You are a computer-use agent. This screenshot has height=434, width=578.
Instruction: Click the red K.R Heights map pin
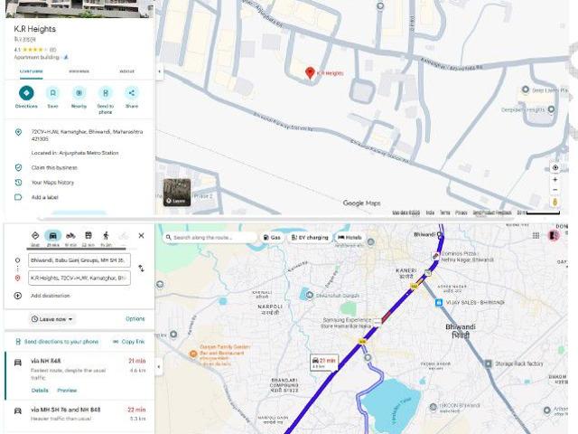[310, 73]
